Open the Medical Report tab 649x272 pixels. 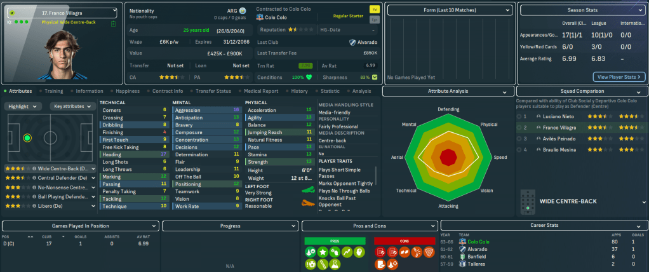click(260, 91)
